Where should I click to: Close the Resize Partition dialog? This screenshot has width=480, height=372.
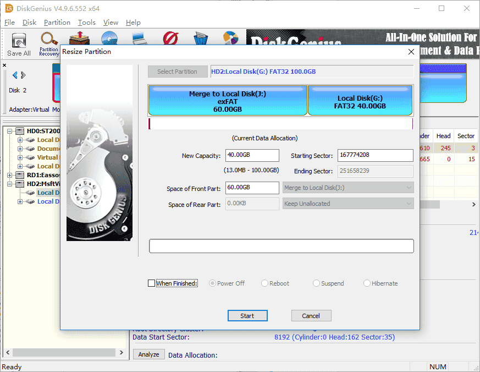tap(411, 52)
